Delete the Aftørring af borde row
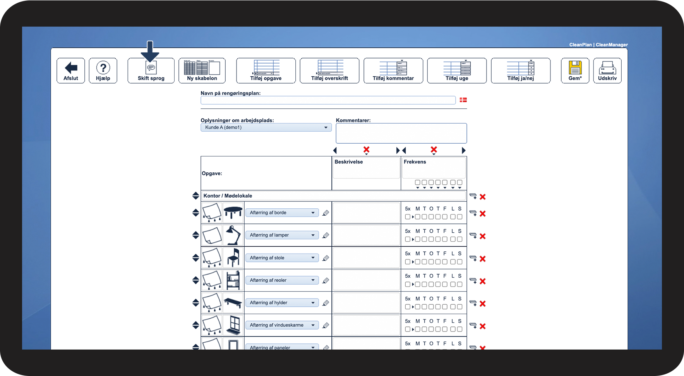684x376 pixels. (x=483, y=213)
